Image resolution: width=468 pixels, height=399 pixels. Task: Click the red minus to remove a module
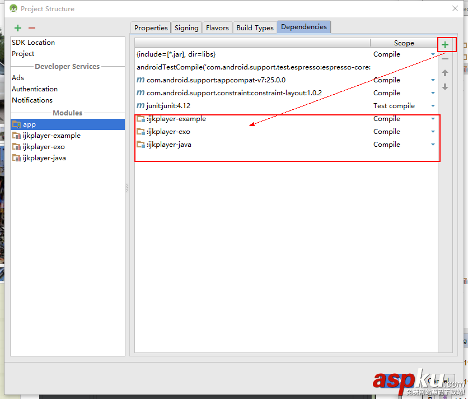31,27
